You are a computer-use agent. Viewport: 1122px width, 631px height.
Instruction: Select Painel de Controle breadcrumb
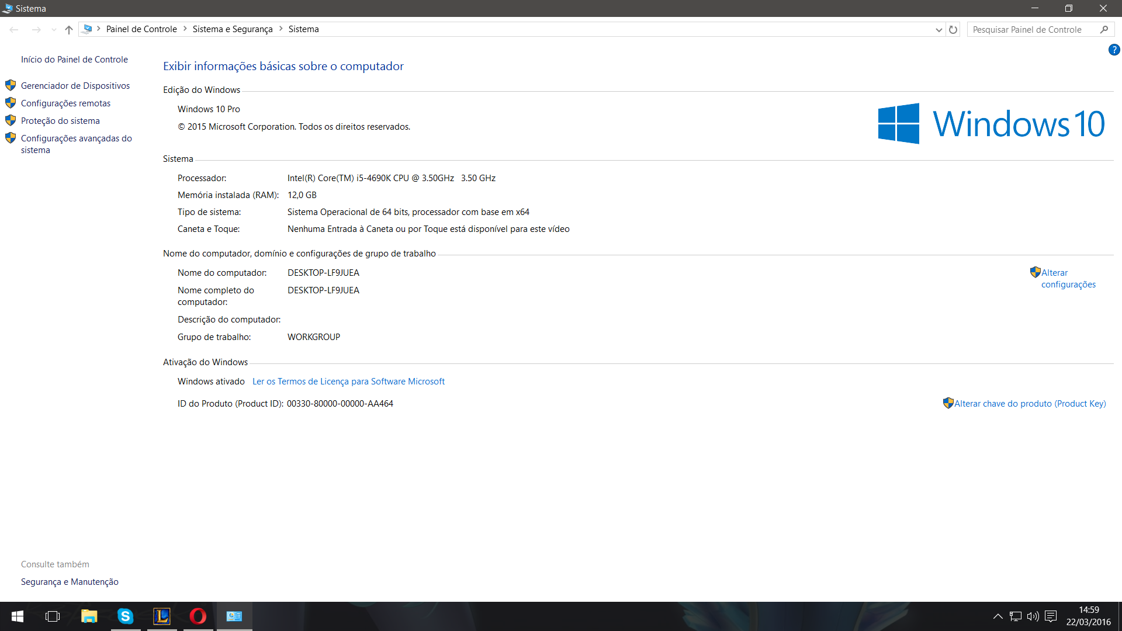[x=141, y=29]
